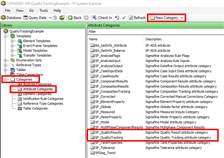This screenshot has width=224, height=158.
Task: Select SF_Model category icon
Action: point(92,122)
